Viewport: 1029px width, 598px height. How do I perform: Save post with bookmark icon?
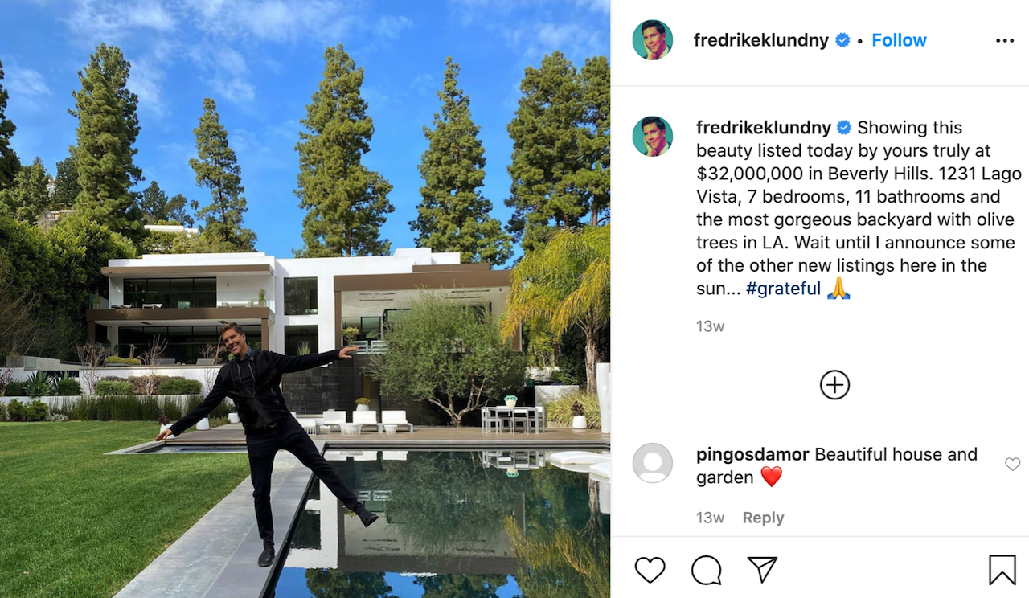pyautogui.click(x=1002, y=570)
